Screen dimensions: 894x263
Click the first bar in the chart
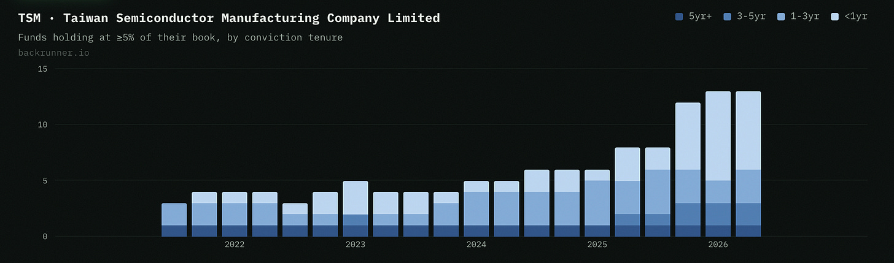coord(174,219)
